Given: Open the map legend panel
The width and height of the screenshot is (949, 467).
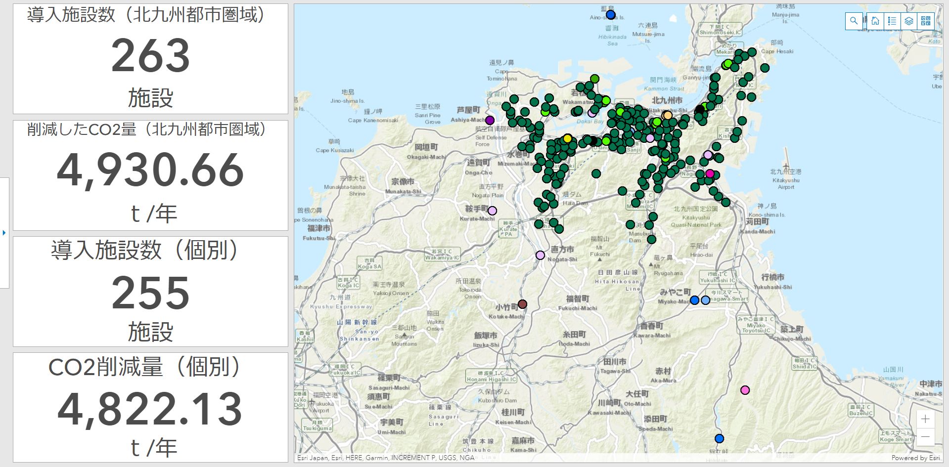Looking at the screenshot, I should tap(892, 21).
